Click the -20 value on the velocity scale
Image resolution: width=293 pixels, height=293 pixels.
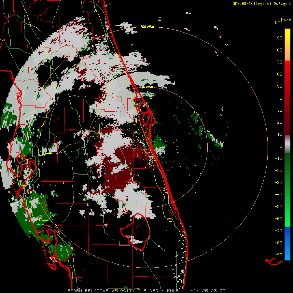(278, 170)
